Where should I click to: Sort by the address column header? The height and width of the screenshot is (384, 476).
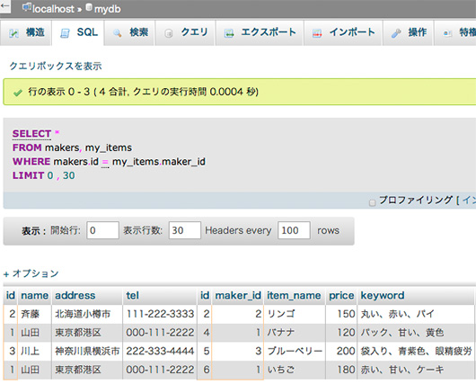coord(75,296)
